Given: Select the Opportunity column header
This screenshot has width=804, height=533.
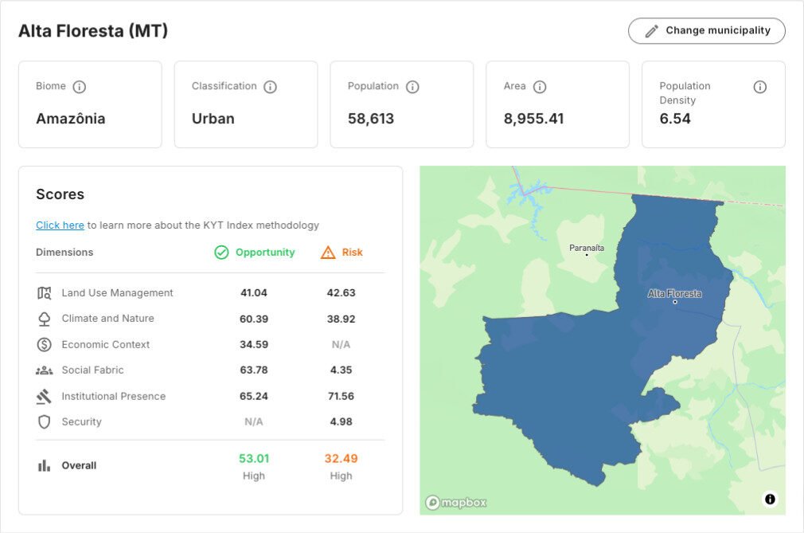Looking at the screenshot, I should click(x=255, y=253).
